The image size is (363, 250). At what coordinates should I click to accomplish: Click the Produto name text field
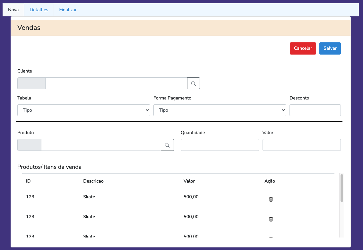[101, 145]
